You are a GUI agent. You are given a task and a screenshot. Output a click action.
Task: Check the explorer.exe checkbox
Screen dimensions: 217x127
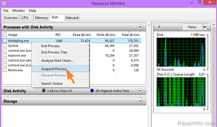(5, 55)
